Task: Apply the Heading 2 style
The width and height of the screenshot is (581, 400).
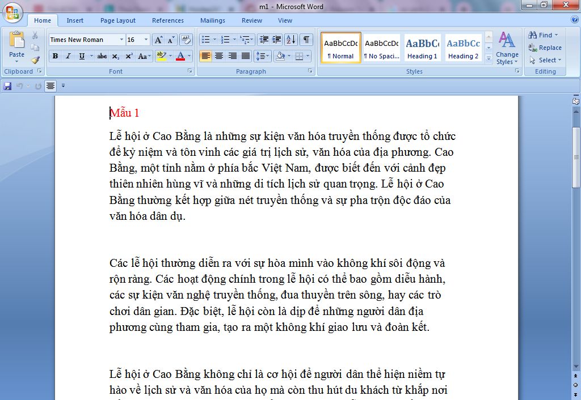Action: pos(463,48)
